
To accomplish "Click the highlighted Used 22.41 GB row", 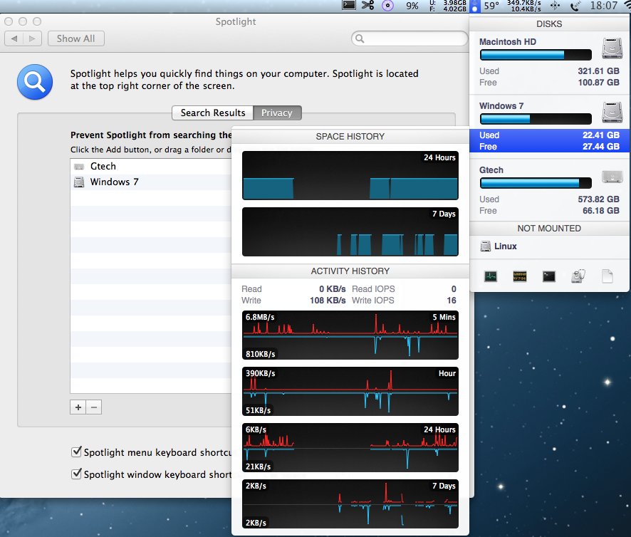I will [549, 135].
